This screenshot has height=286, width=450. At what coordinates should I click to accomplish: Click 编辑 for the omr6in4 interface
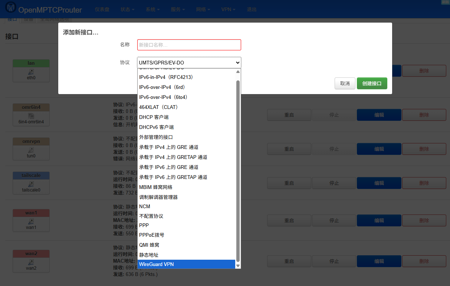(x=379, y=115)
